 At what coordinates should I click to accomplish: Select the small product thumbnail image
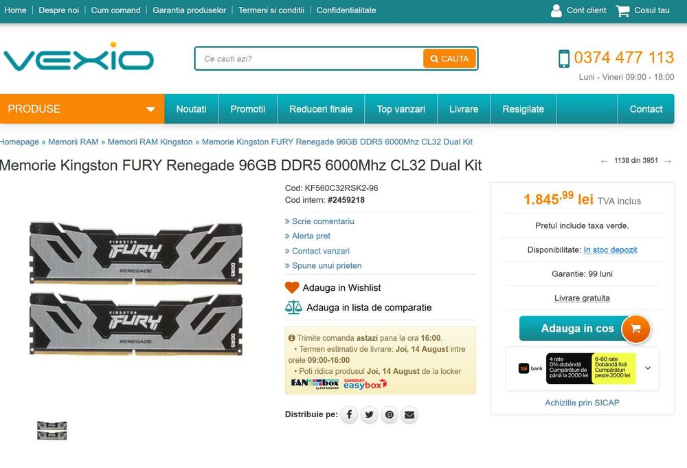[52, 430]
